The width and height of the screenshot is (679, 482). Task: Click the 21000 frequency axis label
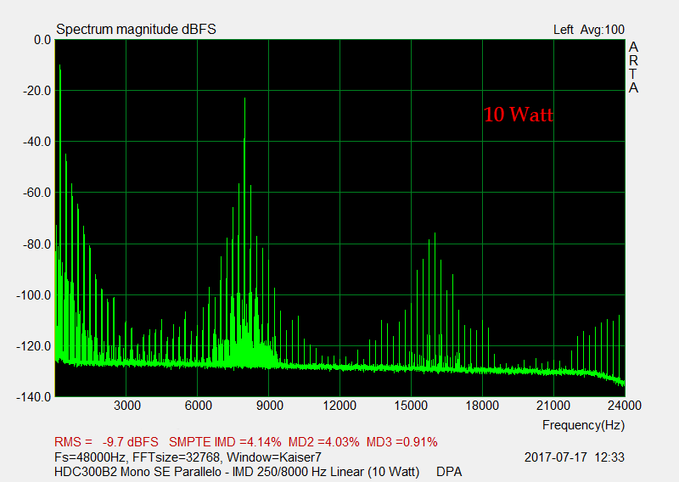click(553, 406)
